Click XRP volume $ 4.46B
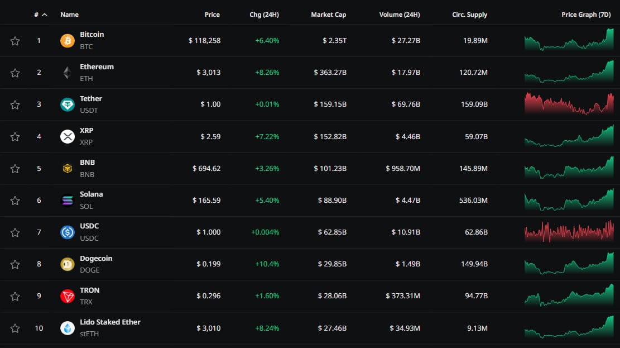 (x=408, y=137)
